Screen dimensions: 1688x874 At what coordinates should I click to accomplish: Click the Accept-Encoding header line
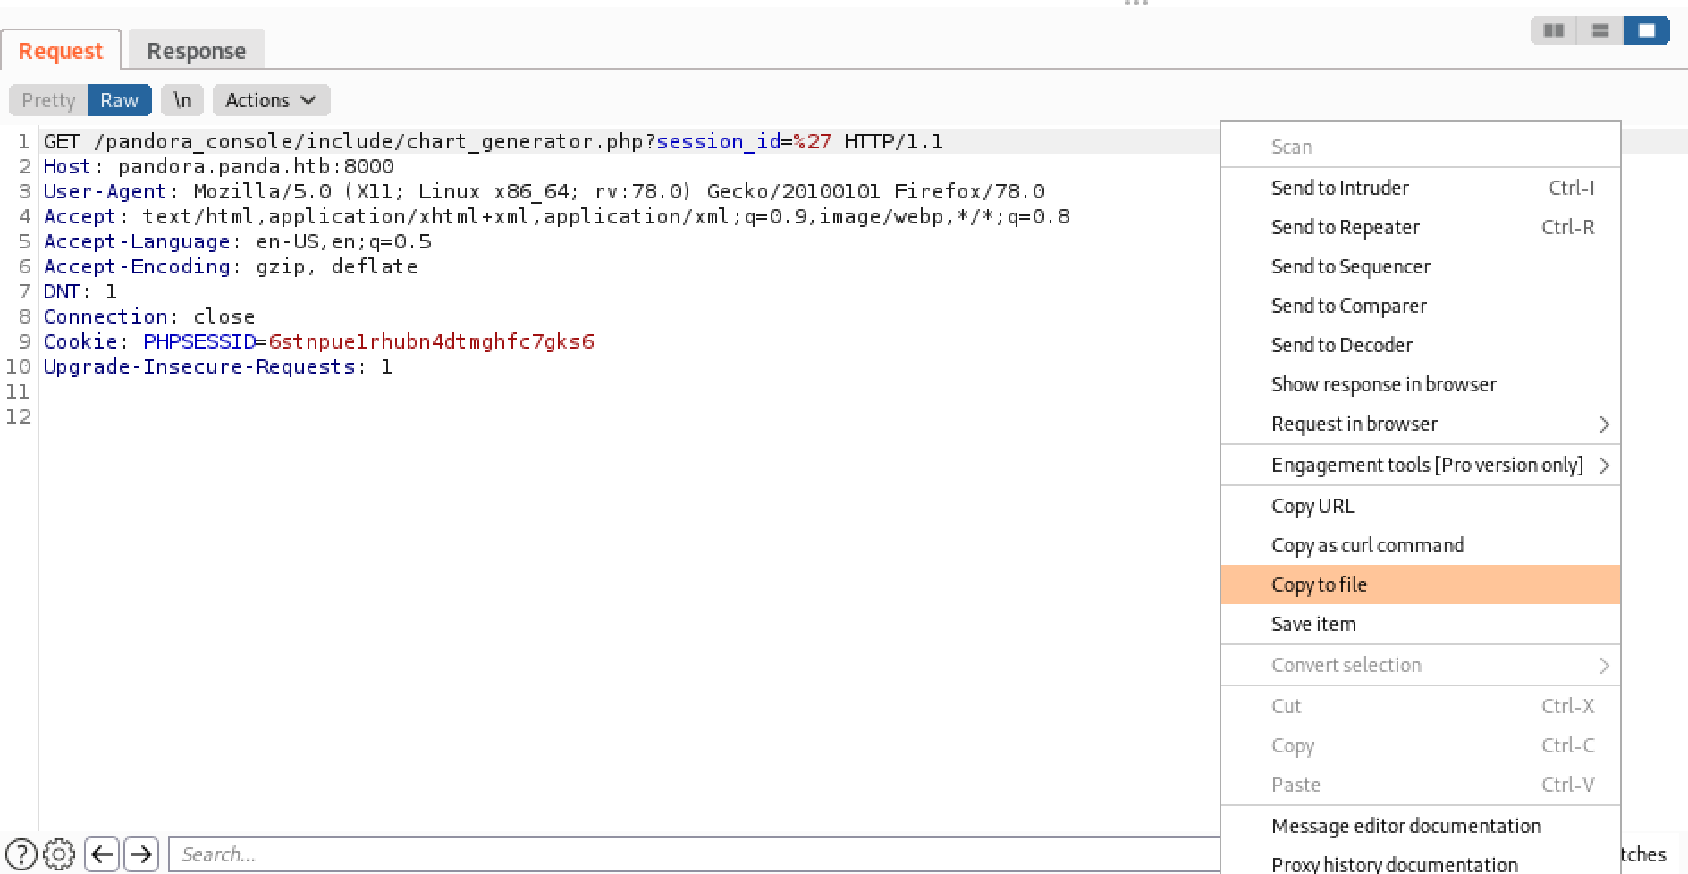coord(231,266)
